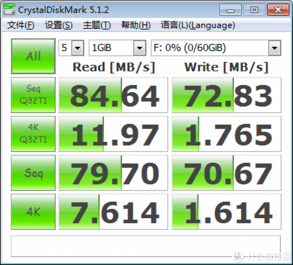Select the 79.70 Seq read result
Viewport: 293px width, 265px height.
pos(113,173)
